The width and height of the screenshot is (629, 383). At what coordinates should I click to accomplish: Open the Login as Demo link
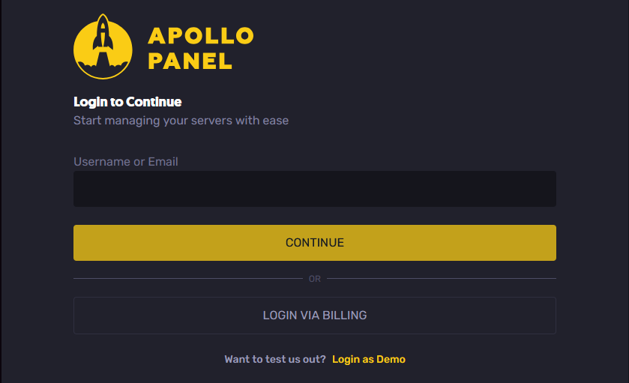click(369, 359)
